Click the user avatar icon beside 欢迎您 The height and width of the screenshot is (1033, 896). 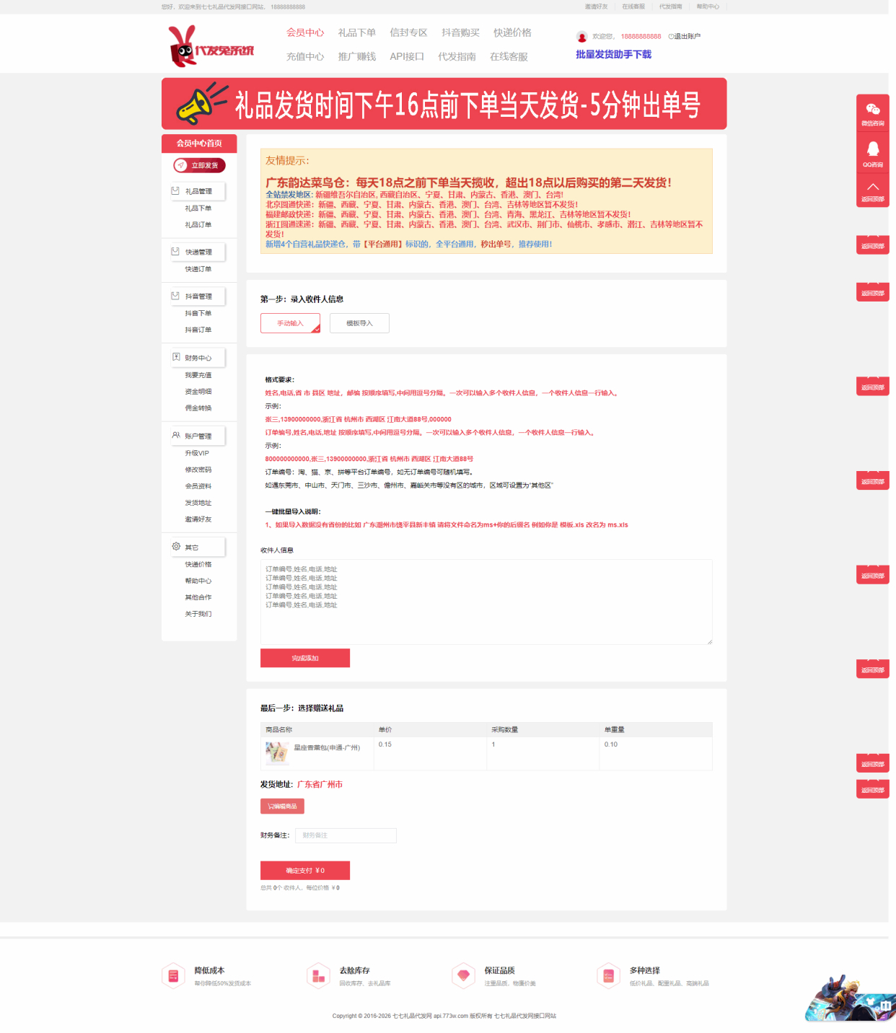pos(582,37)
